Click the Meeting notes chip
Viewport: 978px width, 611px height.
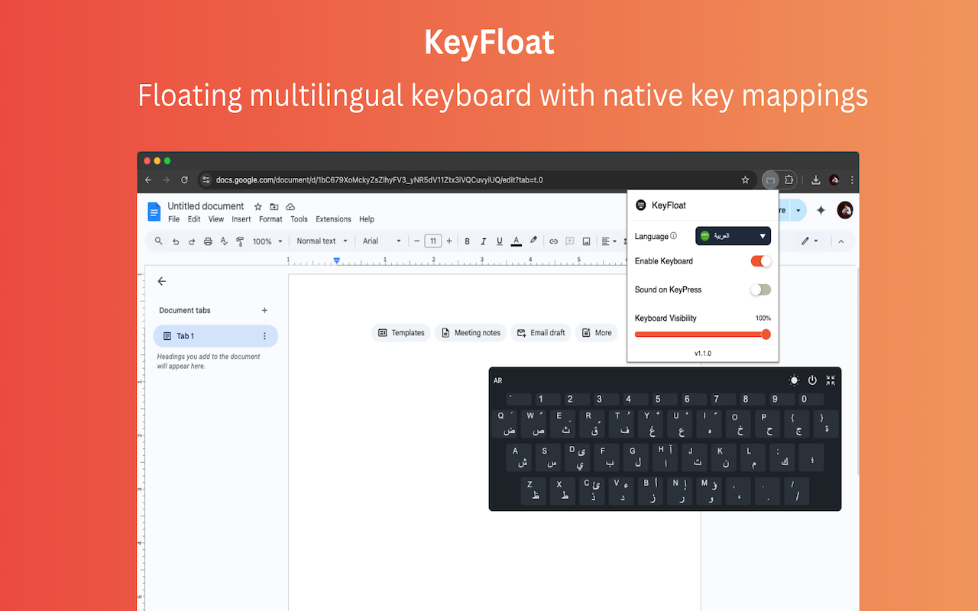(x=471, y=333)
